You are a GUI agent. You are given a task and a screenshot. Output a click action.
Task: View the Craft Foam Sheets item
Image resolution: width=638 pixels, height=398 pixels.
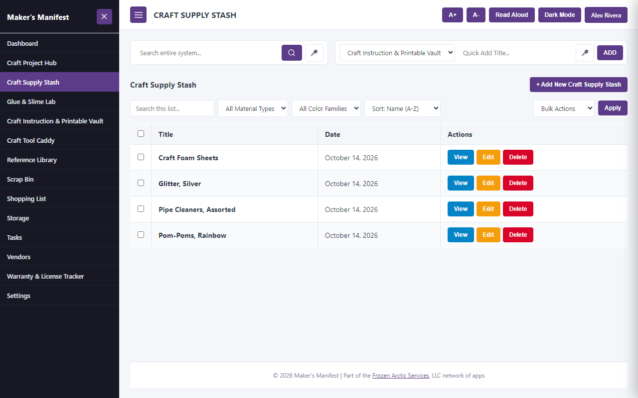pyautogui.click(x=461, y=157)
